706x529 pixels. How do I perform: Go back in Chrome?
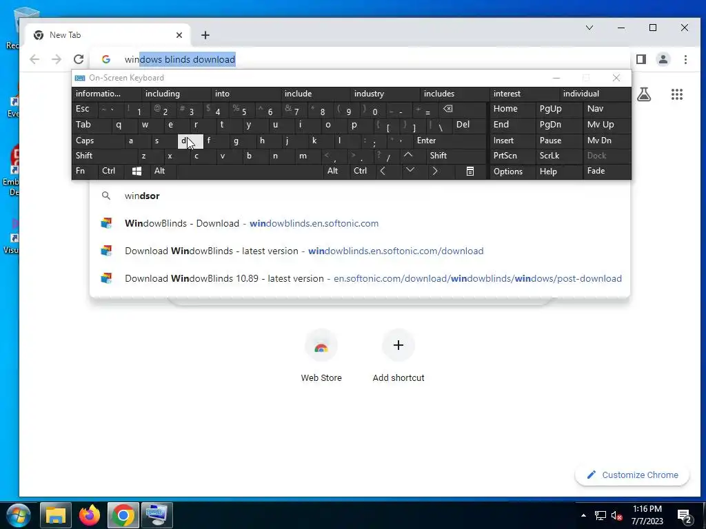34,59
